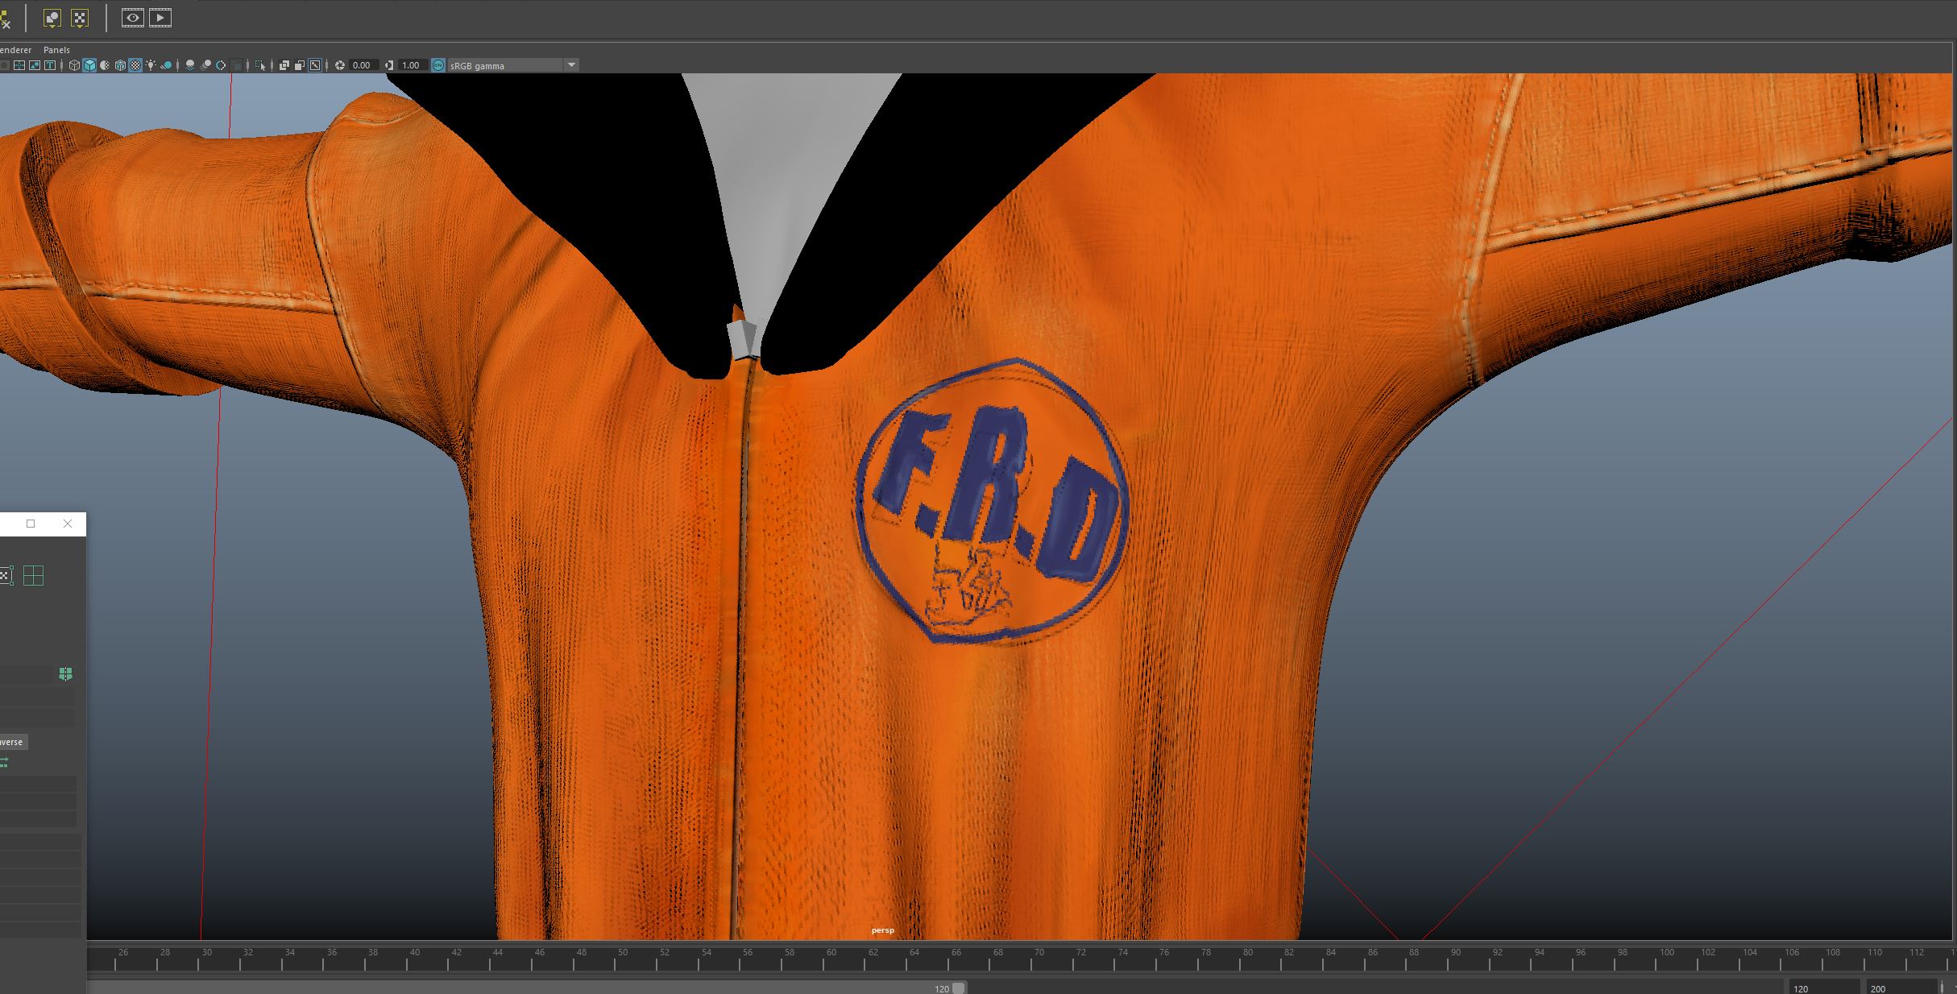This screenshot has height=994, width=1957.
Task: Click the four-pane grid layout icon
Action: (33, 575)
